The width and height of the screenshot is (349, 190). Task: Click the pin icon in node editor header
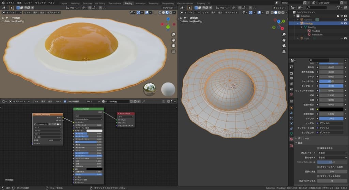click(144, 101)
